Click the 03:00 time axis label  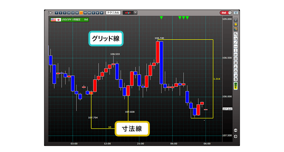pos(74,144)
